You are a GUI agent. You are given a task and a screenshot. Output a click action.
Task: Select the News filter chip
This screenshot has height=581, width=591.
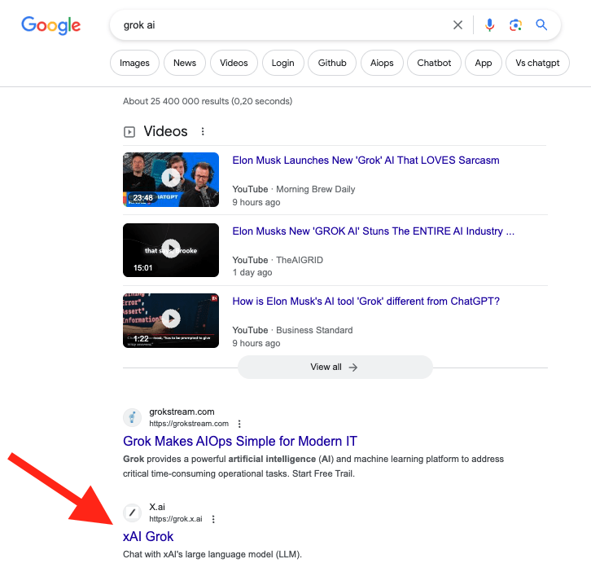click(x=185, y=63)
